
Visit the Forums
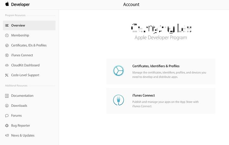click(x=16, y=116)
